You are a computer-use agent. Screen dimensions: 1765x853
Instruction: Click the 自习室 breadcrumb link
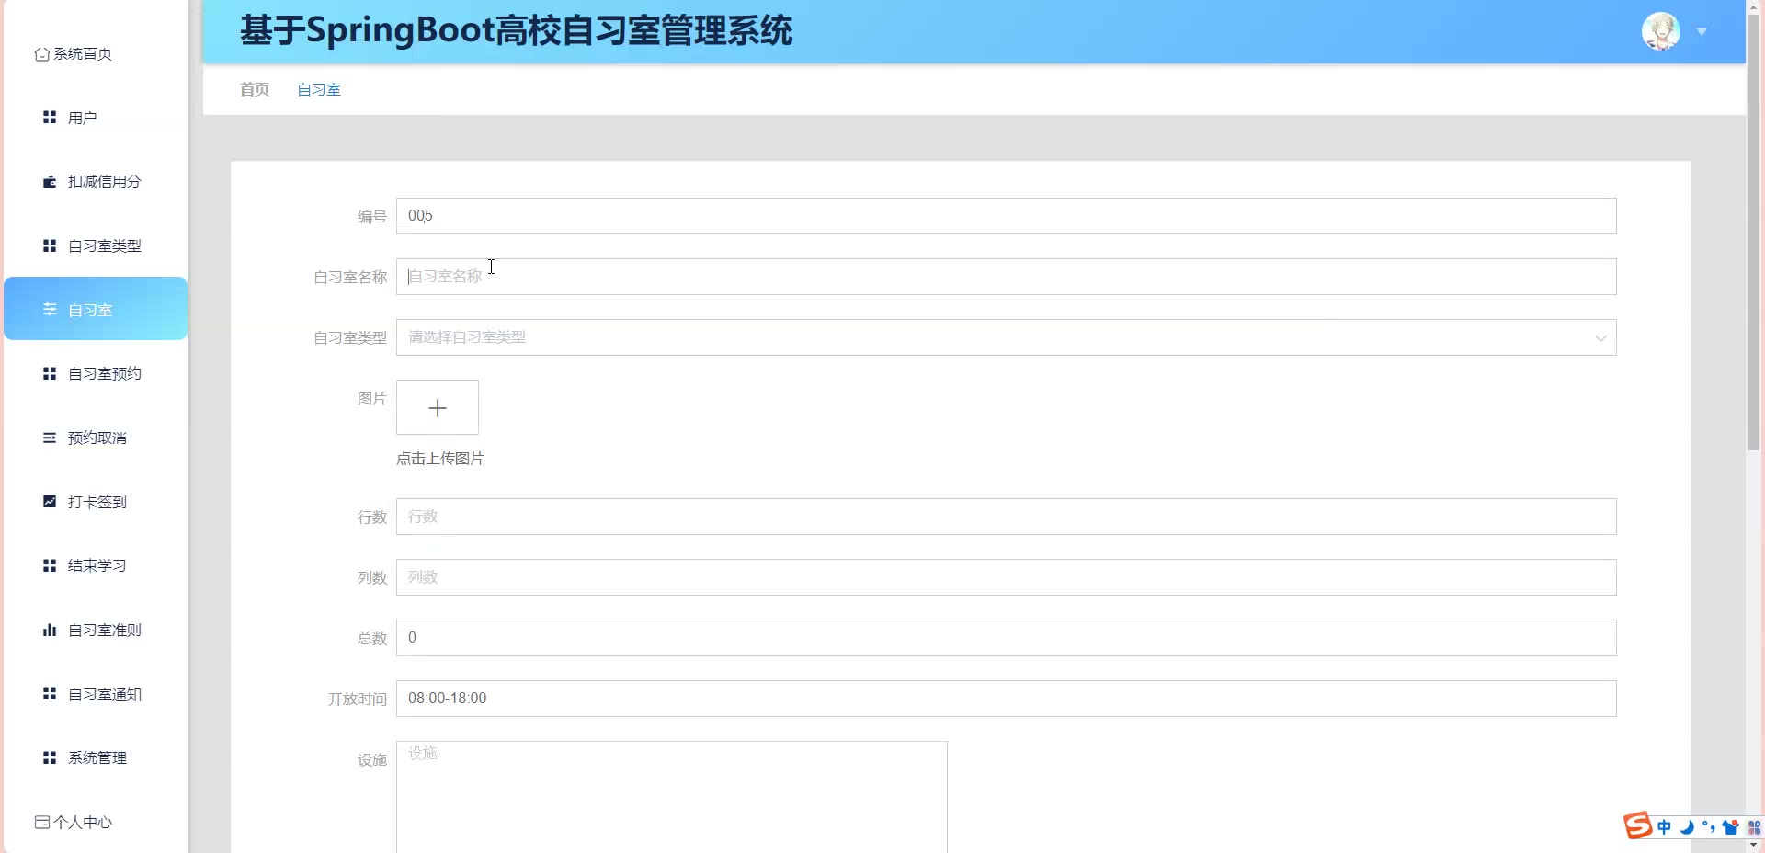(319, 89)
